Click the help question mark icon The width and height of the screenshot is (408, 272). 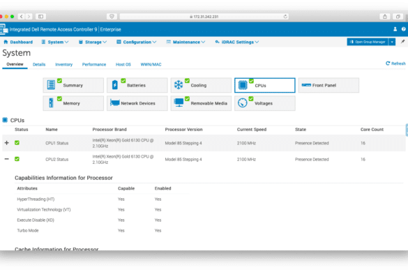(403, 29)
